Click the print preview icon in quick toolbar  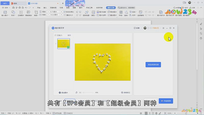point(23,8)
